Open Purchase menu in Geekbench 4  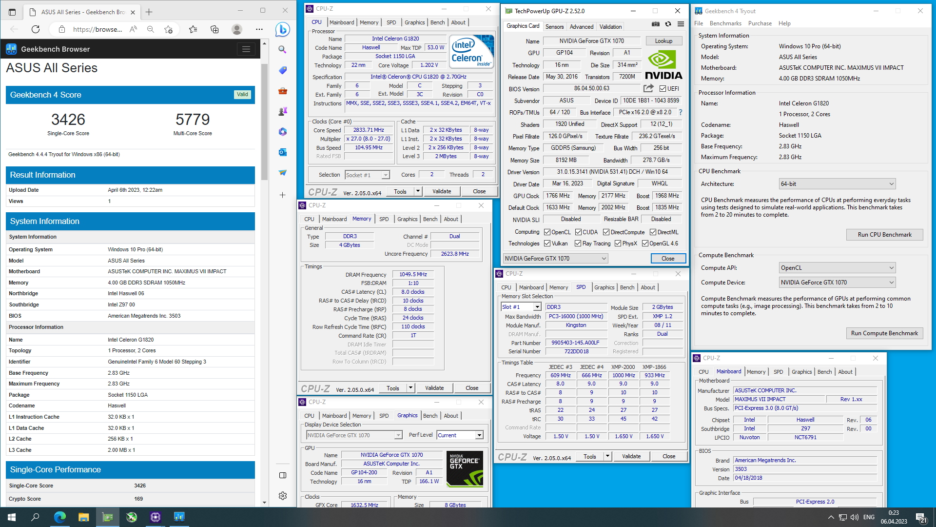tap(760, 23)
